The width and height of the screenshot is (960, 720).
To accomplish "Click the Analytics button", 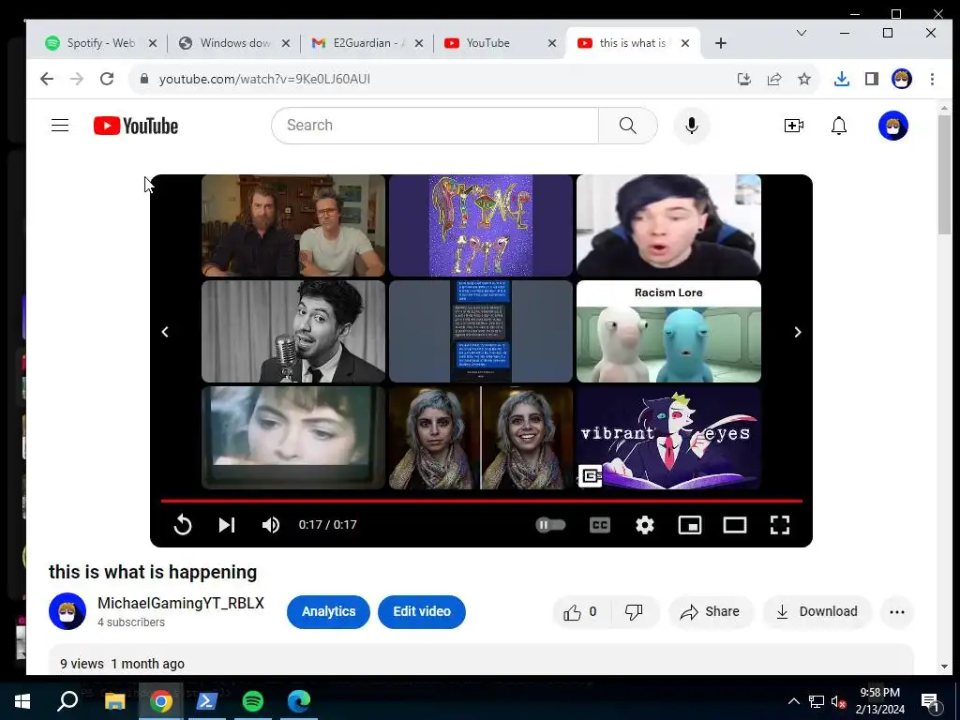I will (x=328, y=611).
